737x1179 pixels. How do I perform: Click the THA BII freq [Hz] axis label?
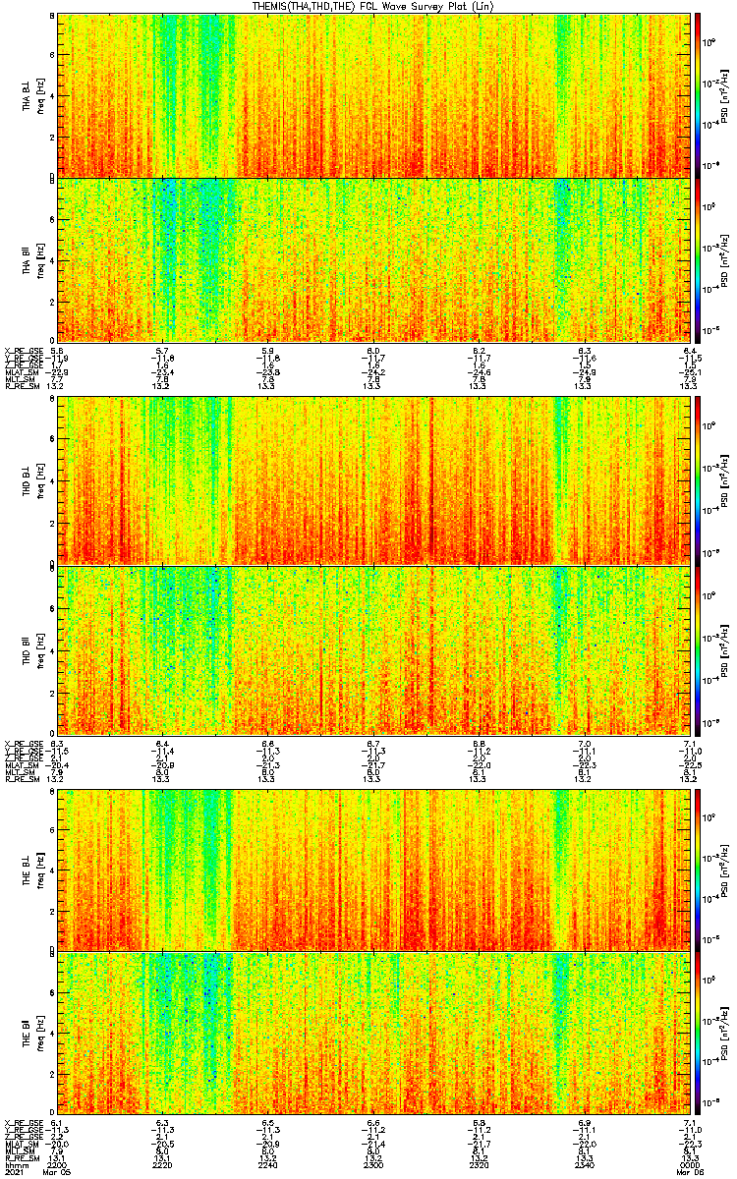click(x=40, y=260)
